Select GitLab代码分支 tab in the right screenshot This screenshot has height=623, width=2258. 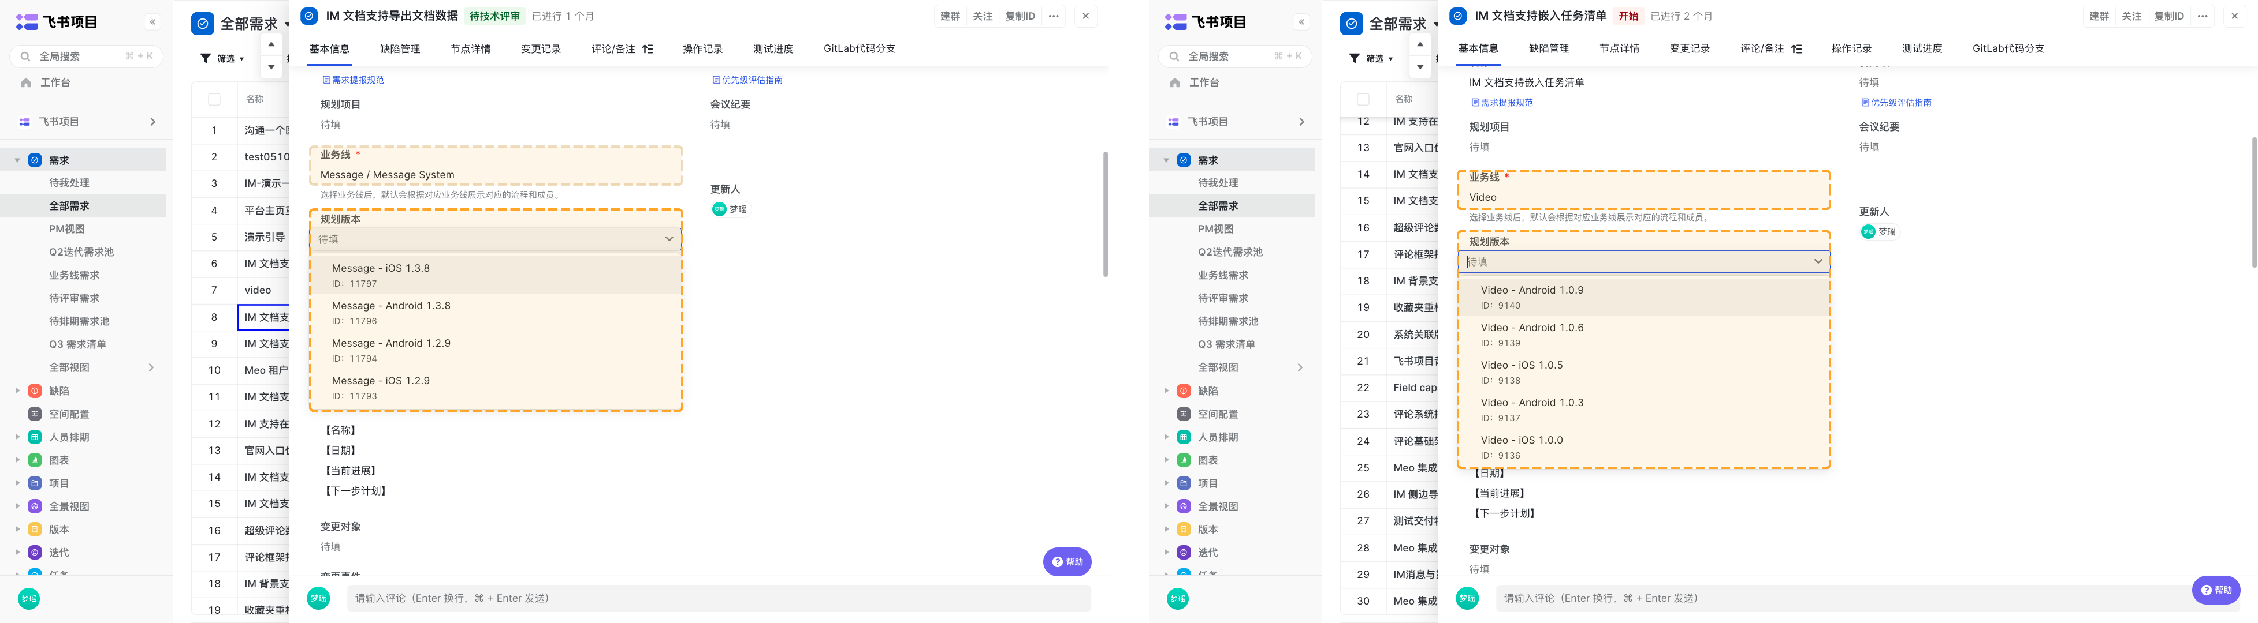(x=2008, y=49)
